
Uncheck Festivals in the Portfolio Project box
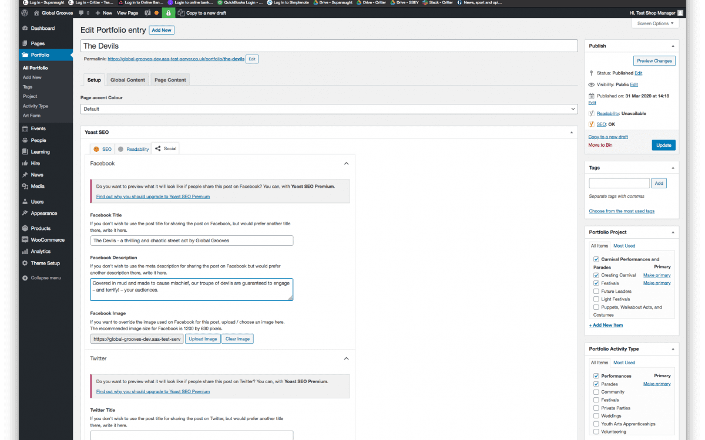coord(596,283)
